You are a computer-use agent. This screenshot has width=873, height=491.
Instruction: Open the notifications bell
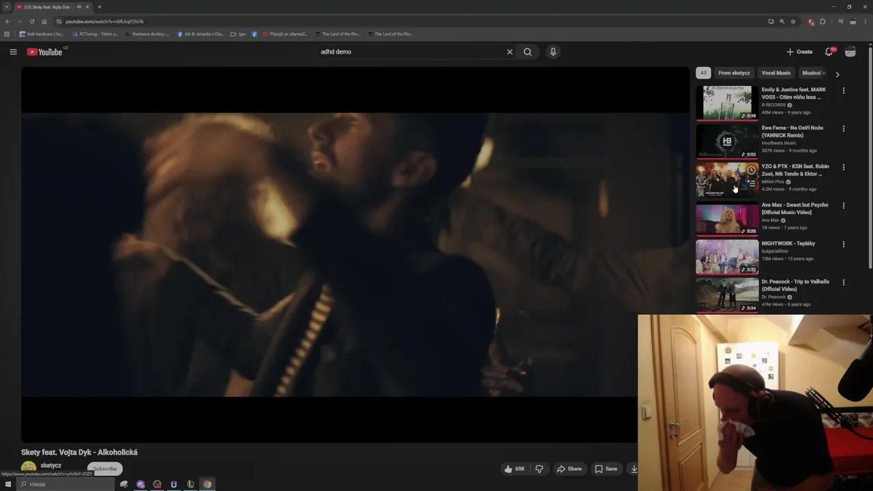(829, 52)
